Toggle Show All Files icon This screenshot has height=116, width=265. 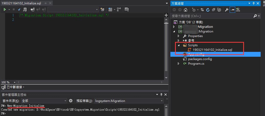click(219, 10)
